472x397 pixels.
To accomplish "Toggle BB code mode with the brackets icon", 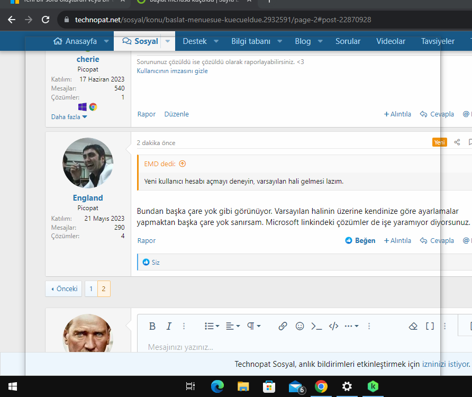I will point(430,326).
